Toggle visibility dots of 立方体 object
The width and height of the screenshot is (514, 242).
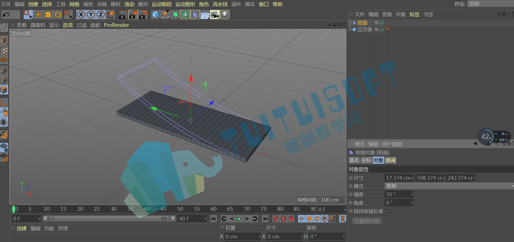[380, 29]
